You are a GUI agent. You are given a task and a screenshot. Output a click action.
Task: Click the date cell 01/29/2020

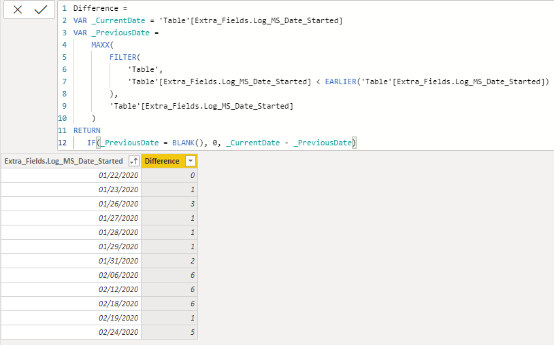(x=71, y=247)
